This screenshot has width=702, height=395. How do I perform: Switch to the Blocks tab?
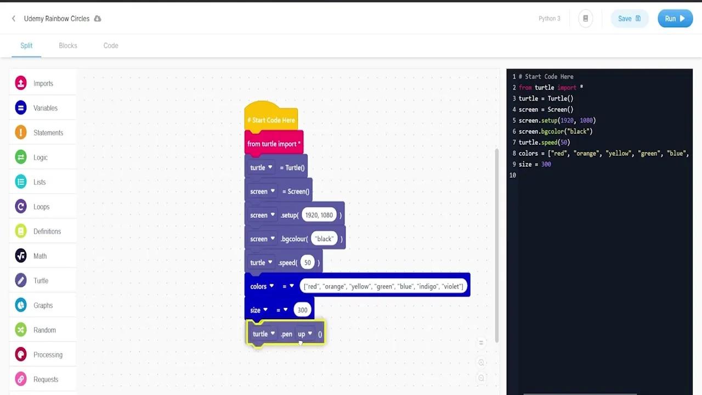tap(68, 46)
